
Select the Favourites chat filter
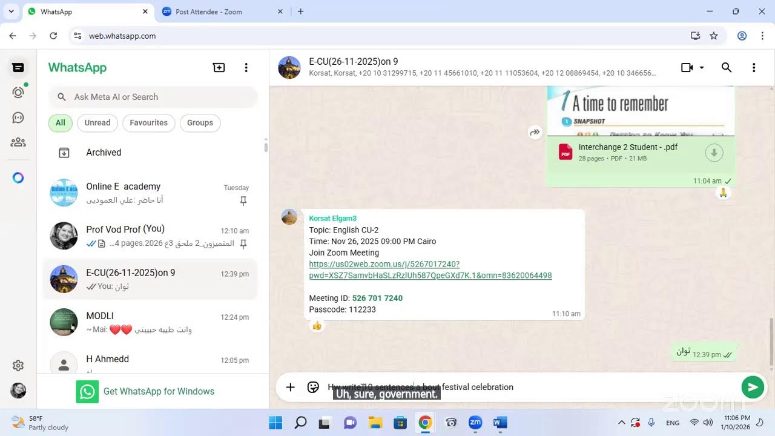tap(149, 123)
